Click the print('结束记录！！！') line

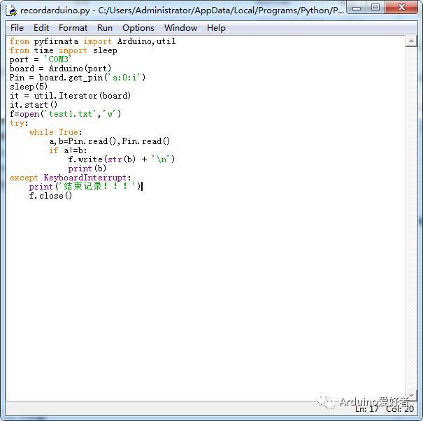[85, 187]
